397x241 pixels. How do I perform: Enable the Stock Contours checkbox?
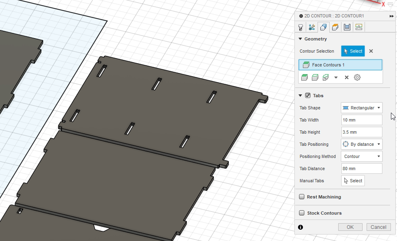click(302, 213)
